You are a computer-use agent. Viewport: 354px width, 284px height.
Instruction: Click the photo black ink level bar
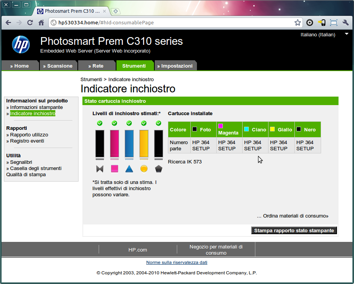[x=100, y=144]
